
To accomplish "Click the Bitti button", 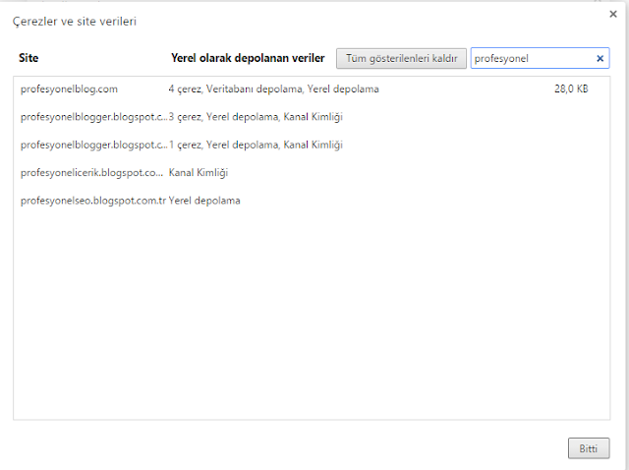I will [x=589, y=448].
